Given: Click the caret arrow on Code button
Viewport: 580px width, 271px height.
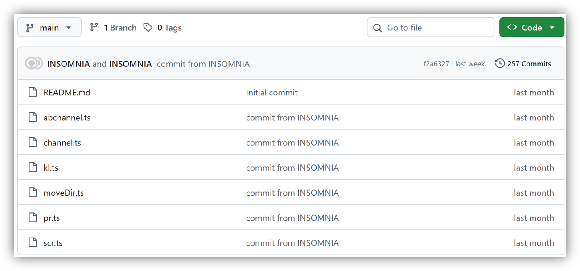Looking at the screenshot, I should pyautogui.click(x=552, y=28).
